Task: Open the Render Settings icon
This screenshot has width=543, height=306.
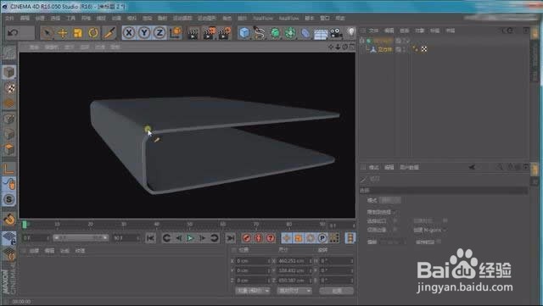Action: (224, 33)
